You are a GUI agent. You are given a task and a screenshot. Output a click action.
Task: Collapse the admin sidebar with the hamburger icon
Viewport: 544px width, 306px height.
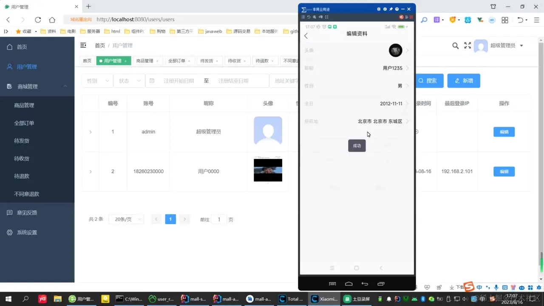(83, 45)
